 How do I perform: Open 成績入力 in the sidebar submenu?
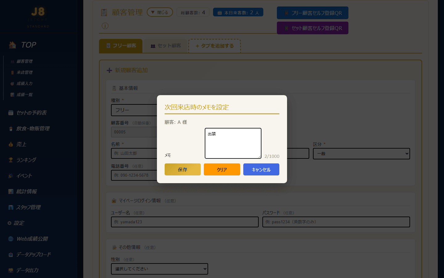point(25,83)
